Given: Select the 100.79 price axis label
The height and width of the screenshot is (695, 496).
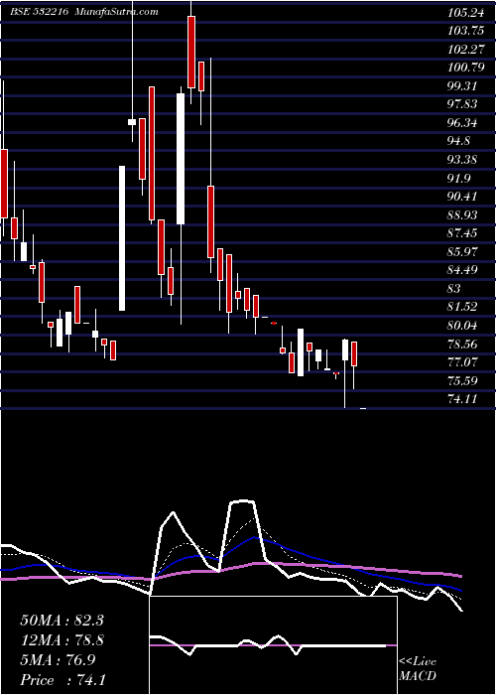Looking at the screenshot, I should click(465, 68).
